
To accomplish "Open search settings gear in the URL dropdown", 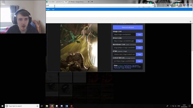I will click(190, 22).
